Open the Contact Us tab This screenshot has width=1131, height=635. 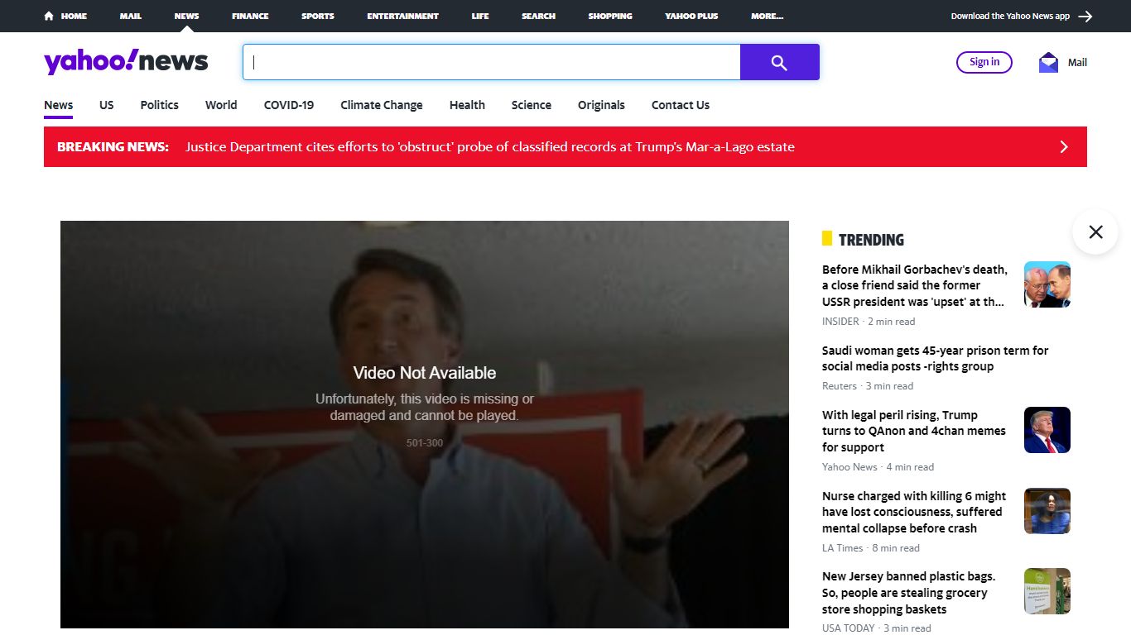click(681, 105)
